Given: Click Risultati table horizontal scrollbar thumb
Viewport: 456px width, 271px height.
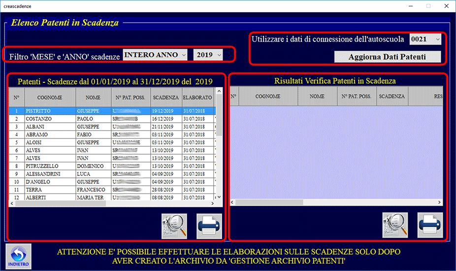Looking at the screenshot, I should pyautogui.click(x=269, y=202).
